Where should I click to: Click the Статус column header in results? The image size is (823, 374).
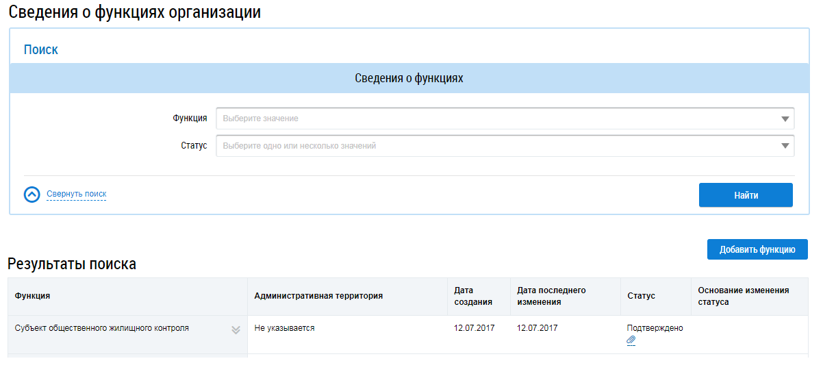641,296
